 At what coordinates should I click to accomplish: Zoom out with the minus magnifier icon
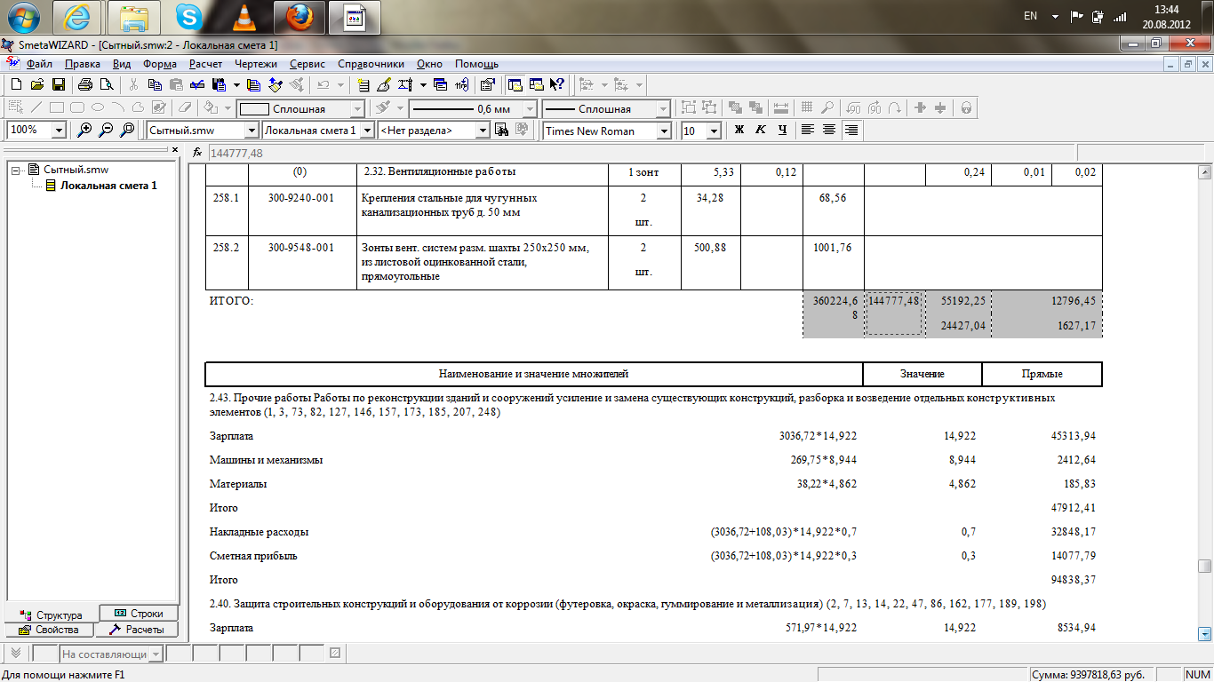pos(106,131)
